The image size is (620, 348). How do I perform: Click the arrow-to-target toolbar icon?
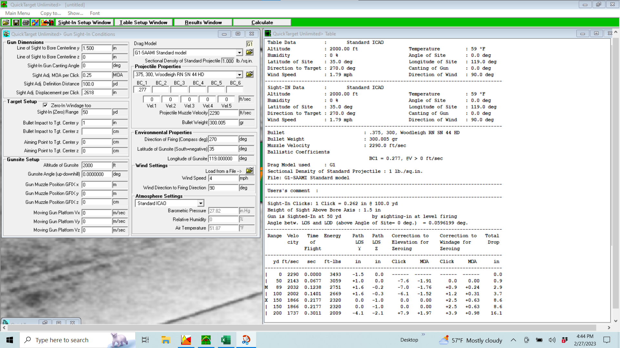47,23
